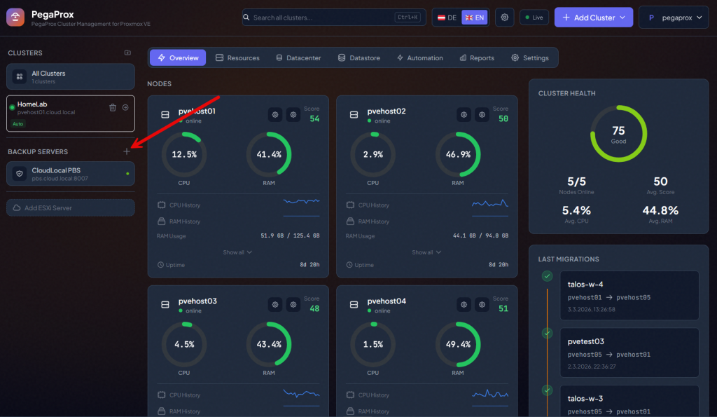Click the right gear icon on pvehost04 card
Viewport: 717px width, 417px height.
coord(482,305)
